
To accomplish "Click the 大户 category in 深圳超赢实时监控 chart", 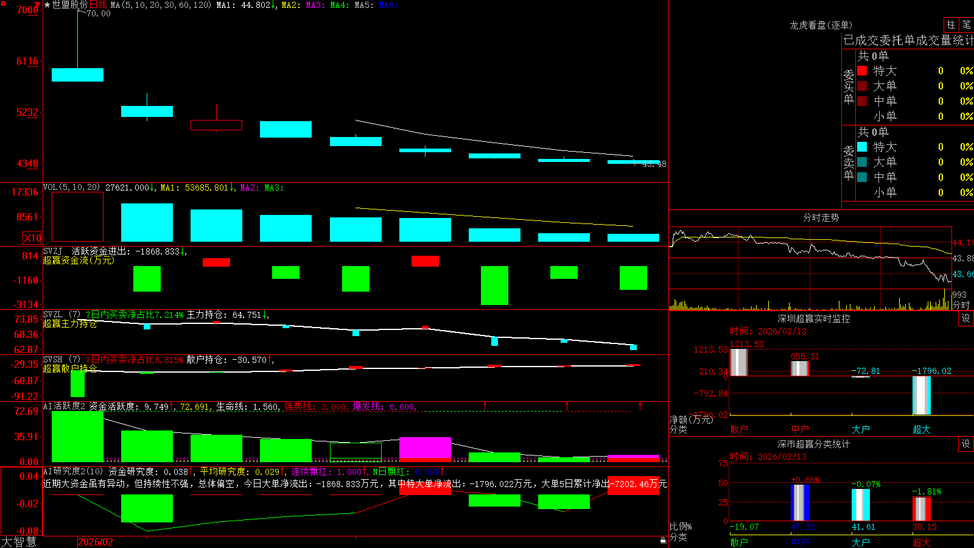I will tap(861, 429).
